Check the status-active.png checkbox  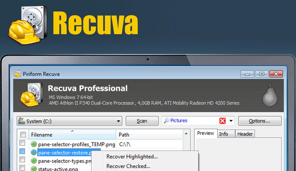pos(22,168)
